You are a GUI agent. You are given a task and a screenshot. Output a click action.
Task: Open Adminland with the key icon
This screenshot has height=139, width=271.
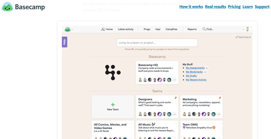coord(243,37)
